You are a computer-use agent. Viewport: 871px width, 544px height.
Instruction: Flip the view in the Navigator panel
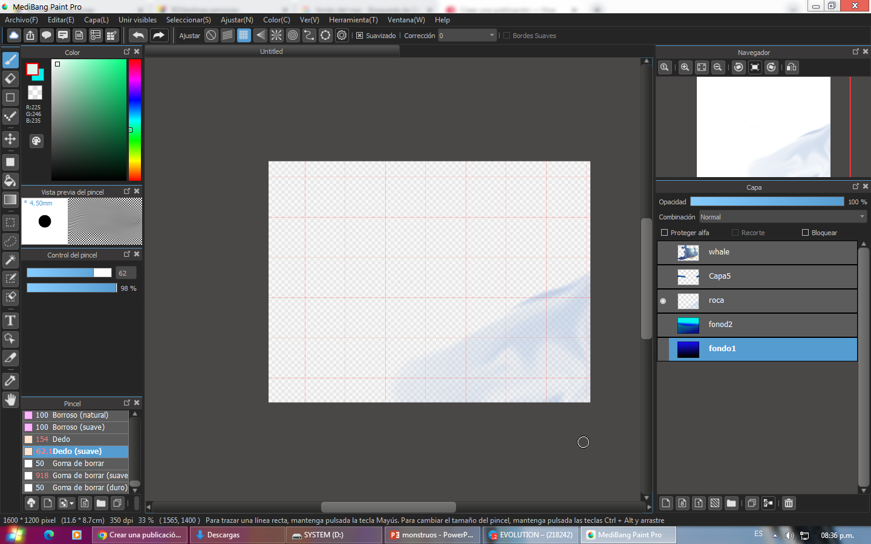pyautogui.click(x=791, y=67)
